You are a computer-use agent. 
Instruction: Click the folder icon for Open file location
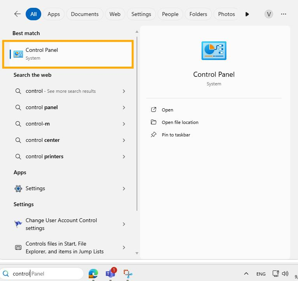[x=154, y=122]
